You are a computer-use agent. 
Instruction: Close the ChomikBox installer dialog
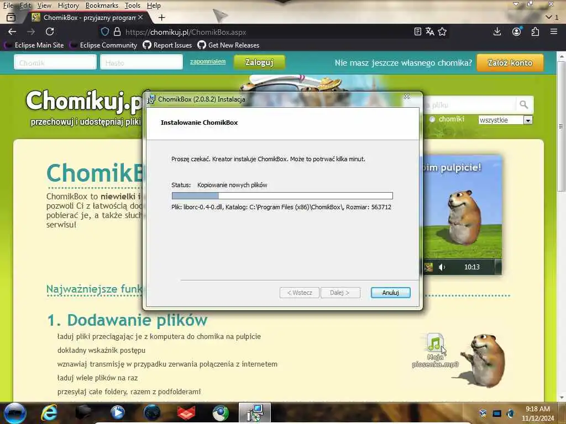point(407,97)
